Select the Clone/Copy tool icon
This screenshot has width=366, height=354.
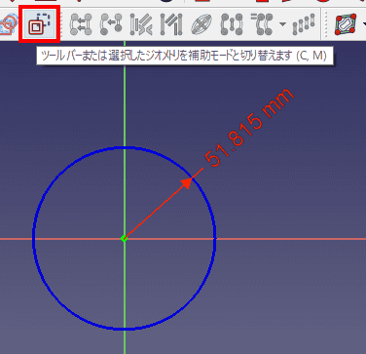click(x=262, y=24)
